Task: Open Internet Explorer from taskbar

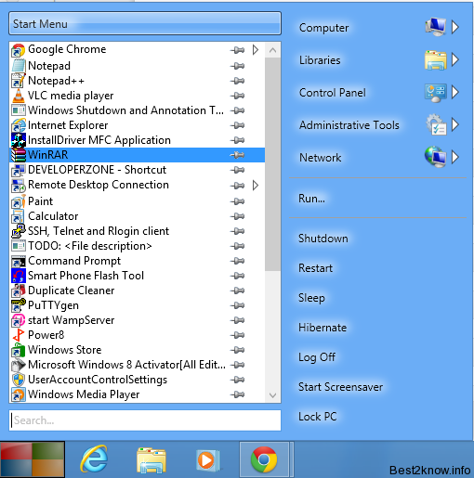Action: (94, 459)
